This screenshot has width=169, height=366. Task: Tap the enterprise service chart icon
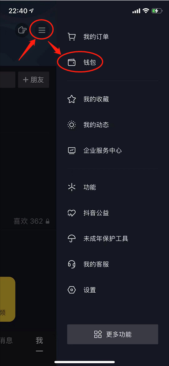tap(71, 151)
